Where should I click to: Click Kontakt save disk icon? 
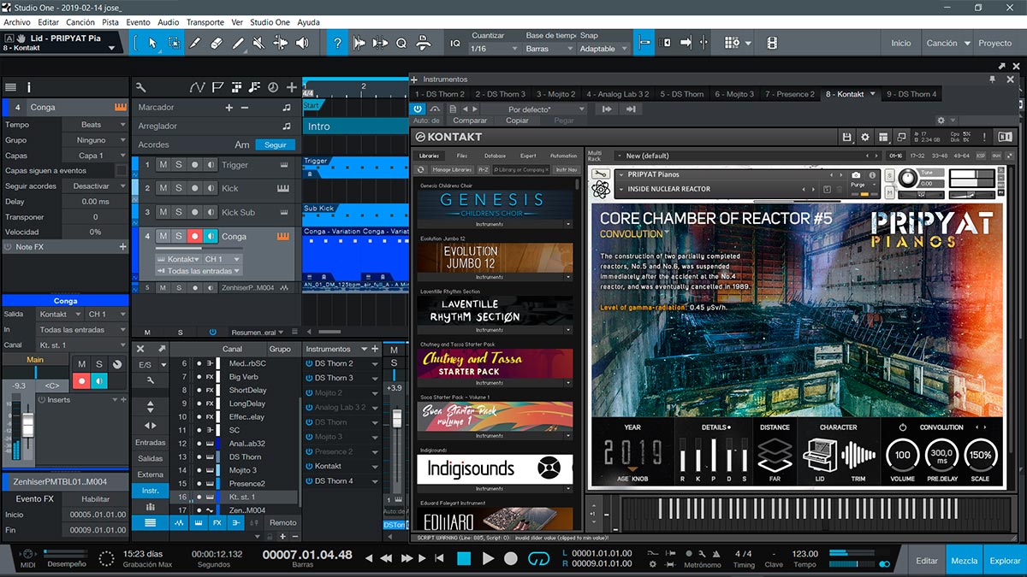[846, 137]
